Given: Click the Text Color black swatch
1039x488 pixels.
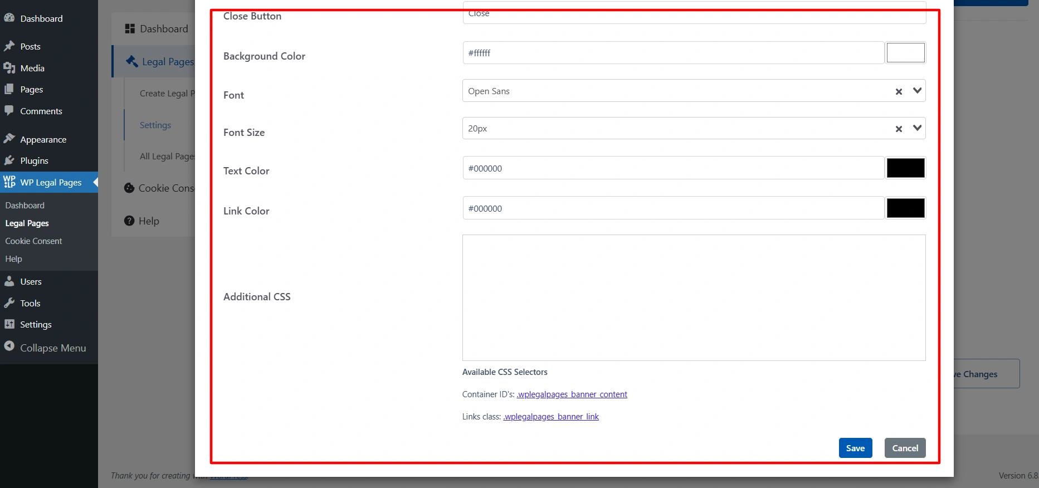Looking at the screenshot, I should click(x=905, y=168).
